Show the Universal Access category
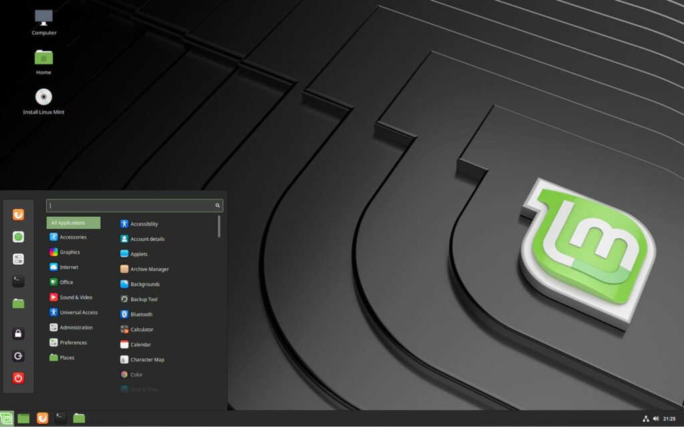 click(73, 312)
